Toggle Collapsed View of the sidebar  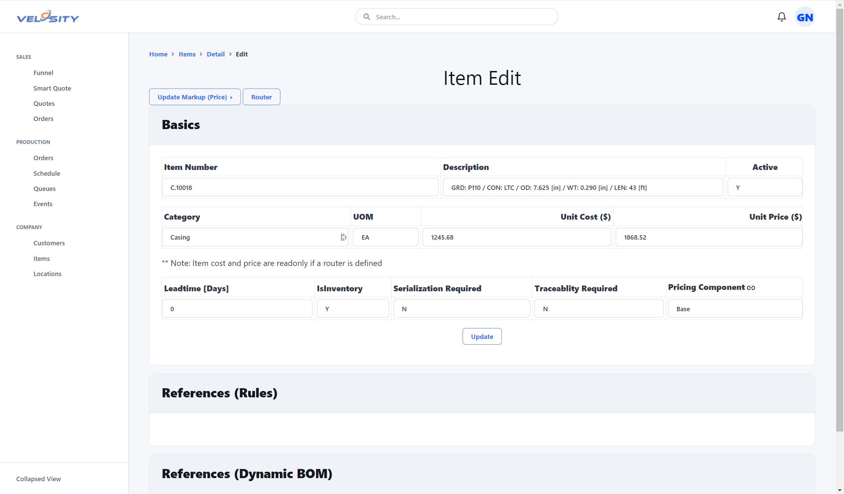(39, 479)
